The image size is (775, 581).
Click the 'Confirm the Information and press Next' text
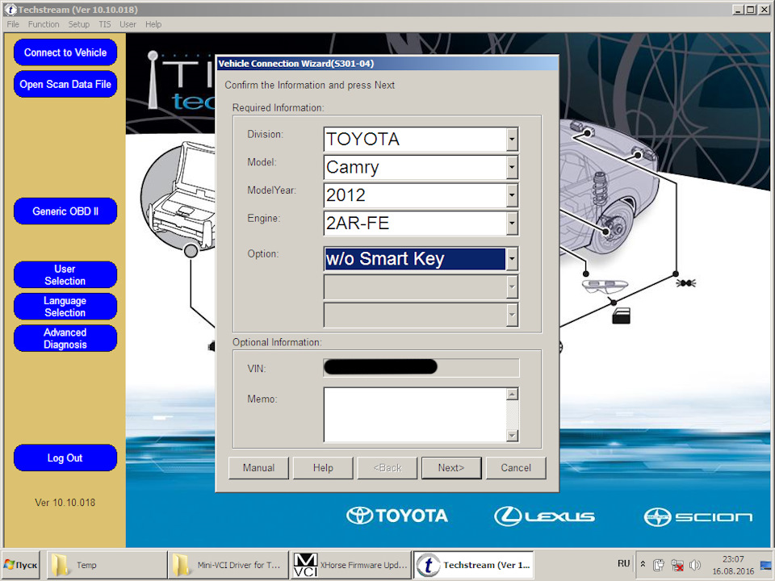[x=309, y=85]
